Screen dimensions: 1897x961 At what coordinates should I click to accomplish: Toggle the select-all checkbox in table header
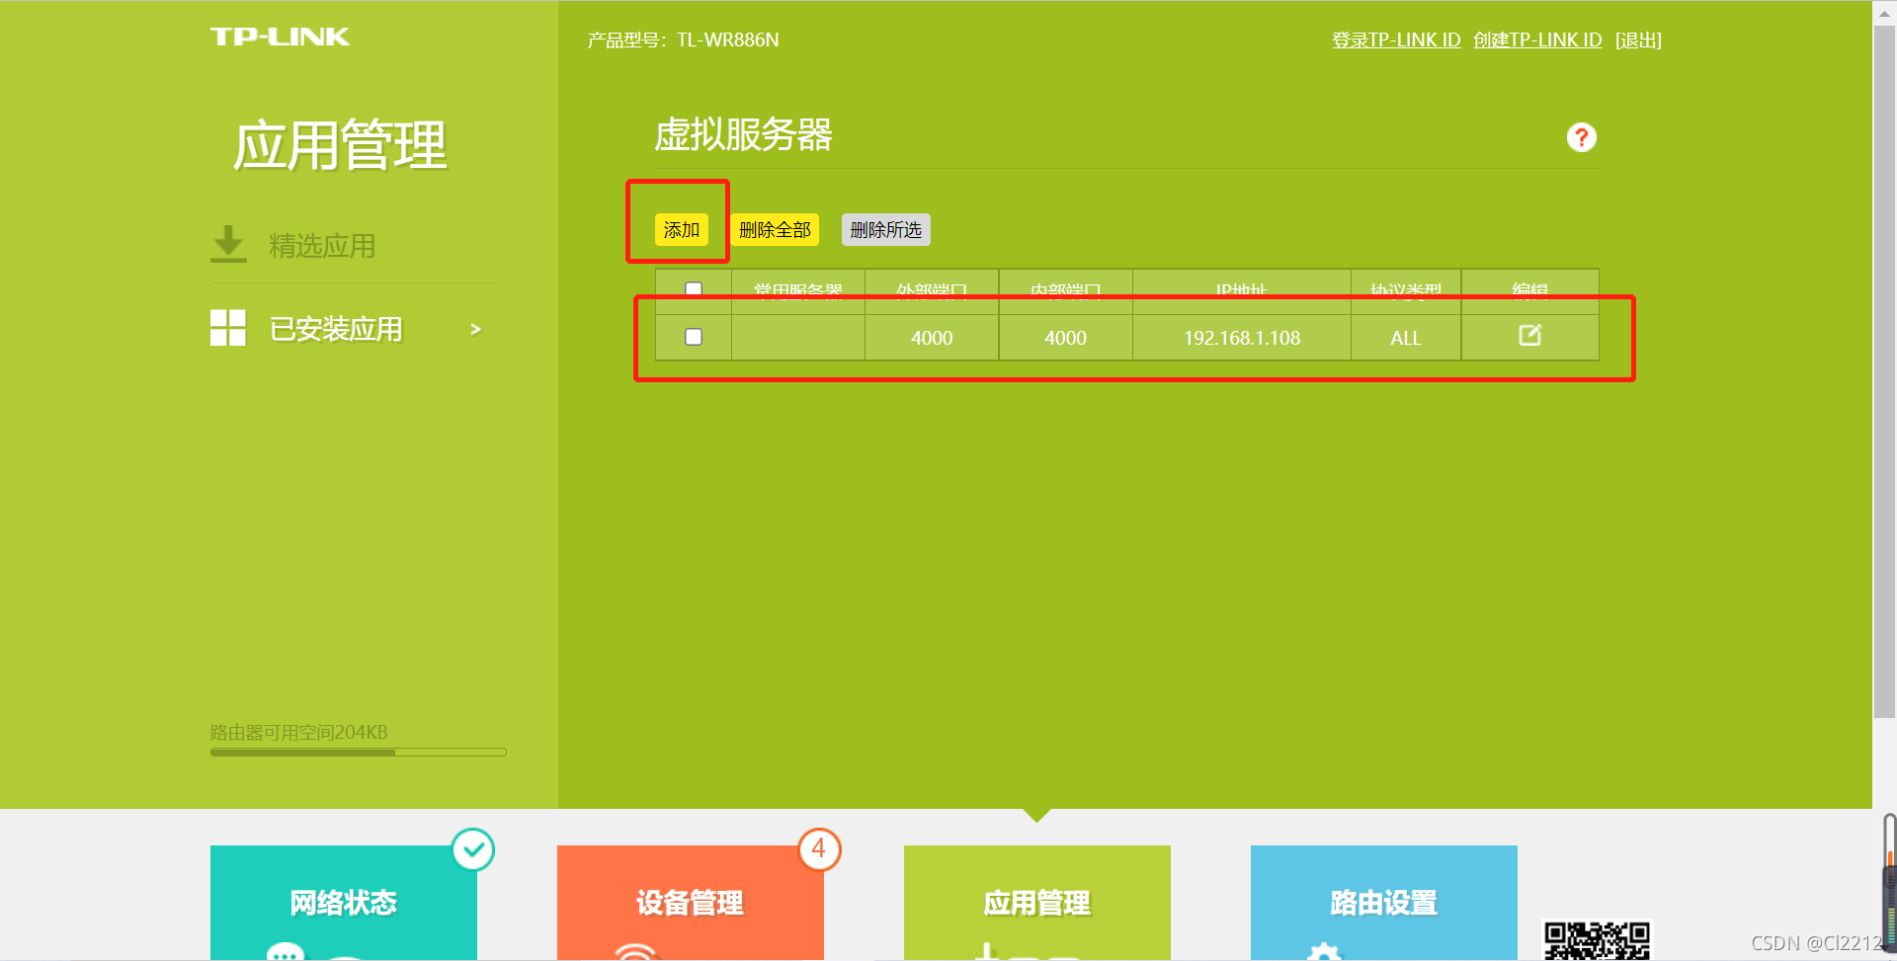pos(694,289)
